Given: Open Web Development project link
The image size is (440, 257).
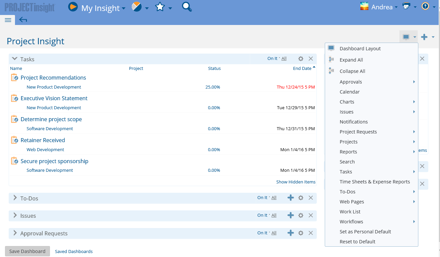Looking at the screenshot, I should point(45,149).
